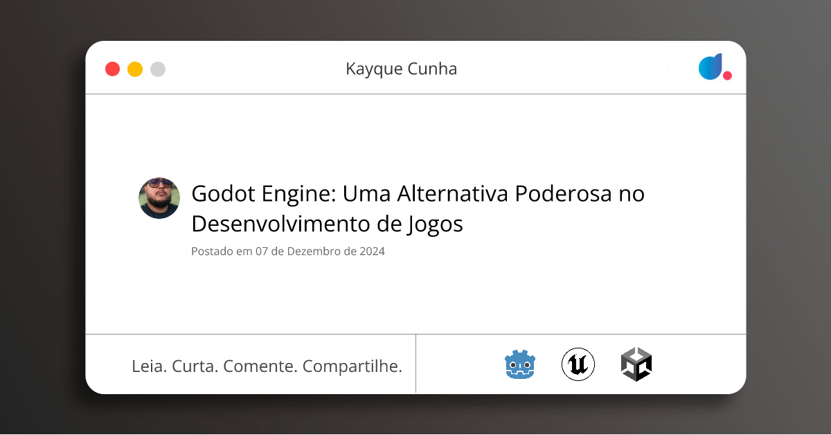Open the Godot Engine article headline

pos(417,208)
